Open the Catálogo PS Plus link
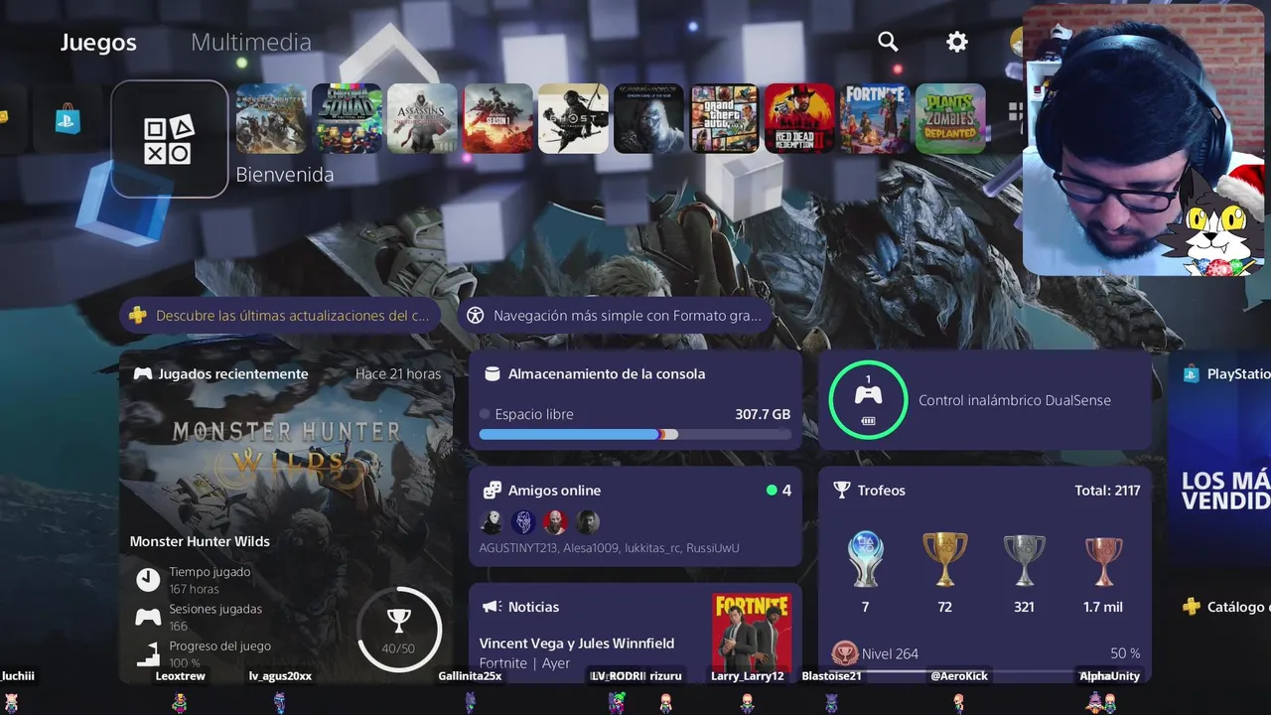1271x715 pixels. coord(1226,607)
